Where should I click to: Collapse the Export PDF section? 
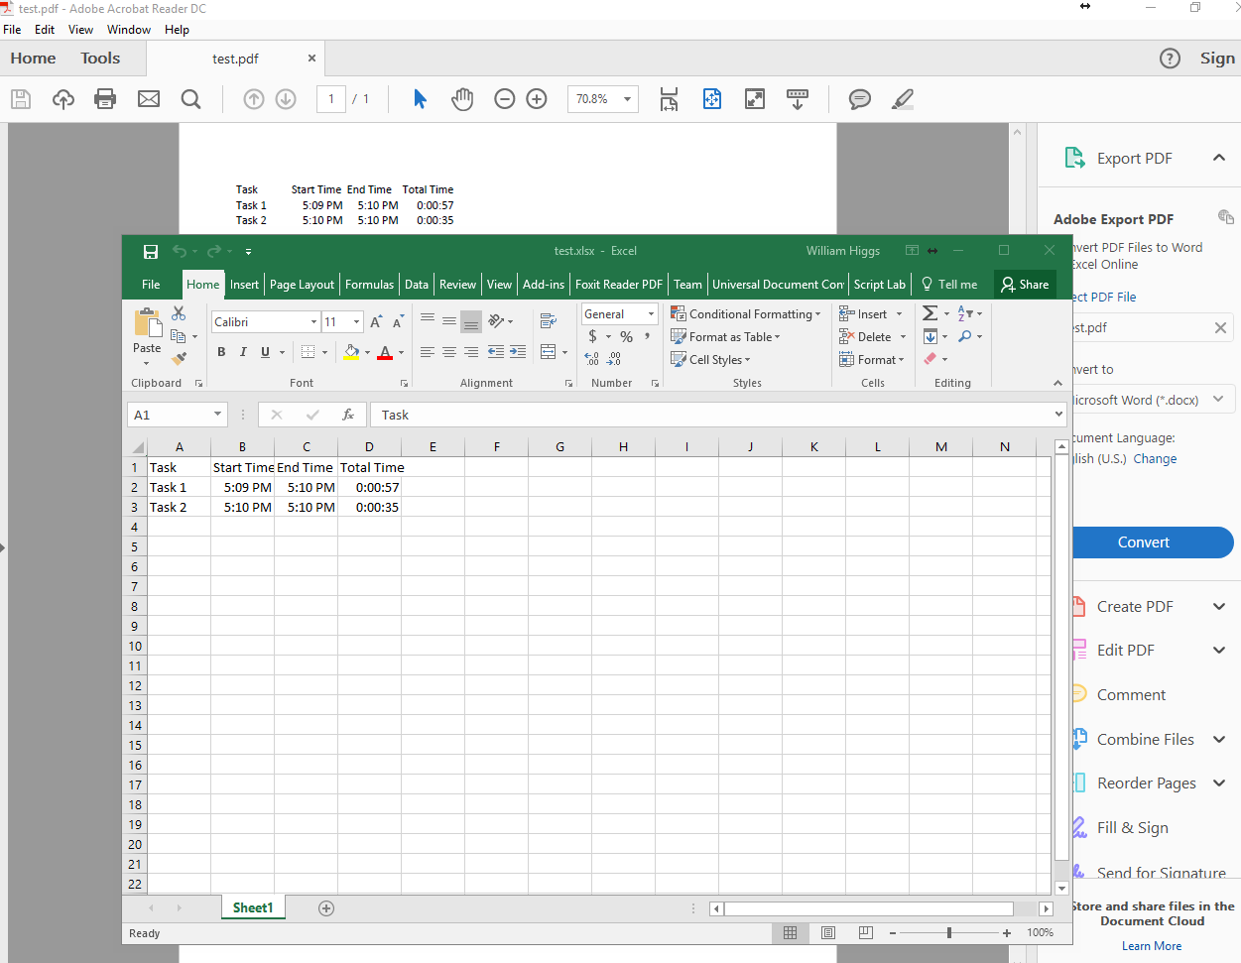click(x=1219, y=158)
